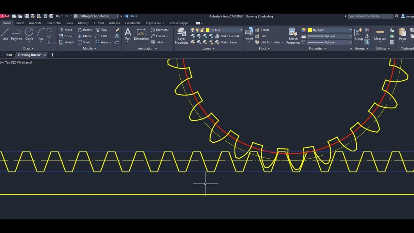The height and width of the screenshot is (233, 414).
Task: Click the Scale tool
Action: coord(84,42)
